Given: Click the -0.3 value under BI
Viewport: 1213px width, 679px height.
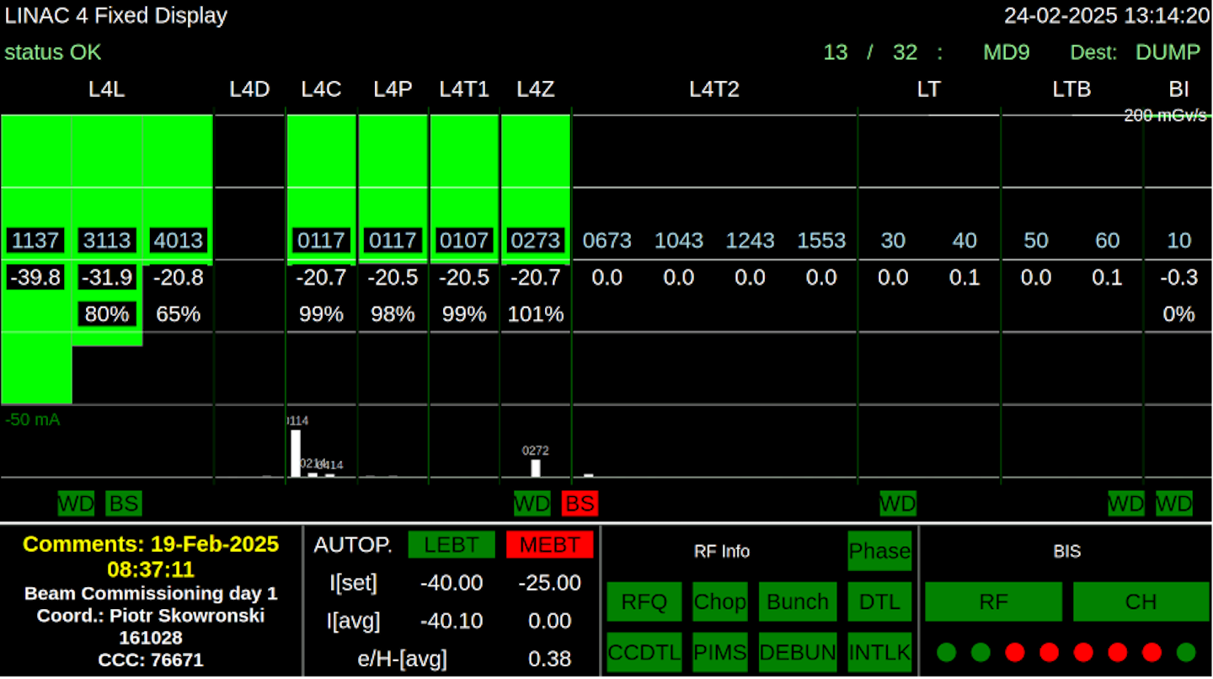Looking at the screenshot, I should [1179, 277].
